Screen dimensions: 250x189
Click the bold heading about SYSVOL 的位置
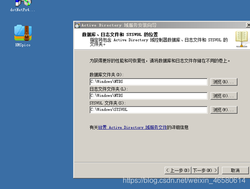click(120, 34)
